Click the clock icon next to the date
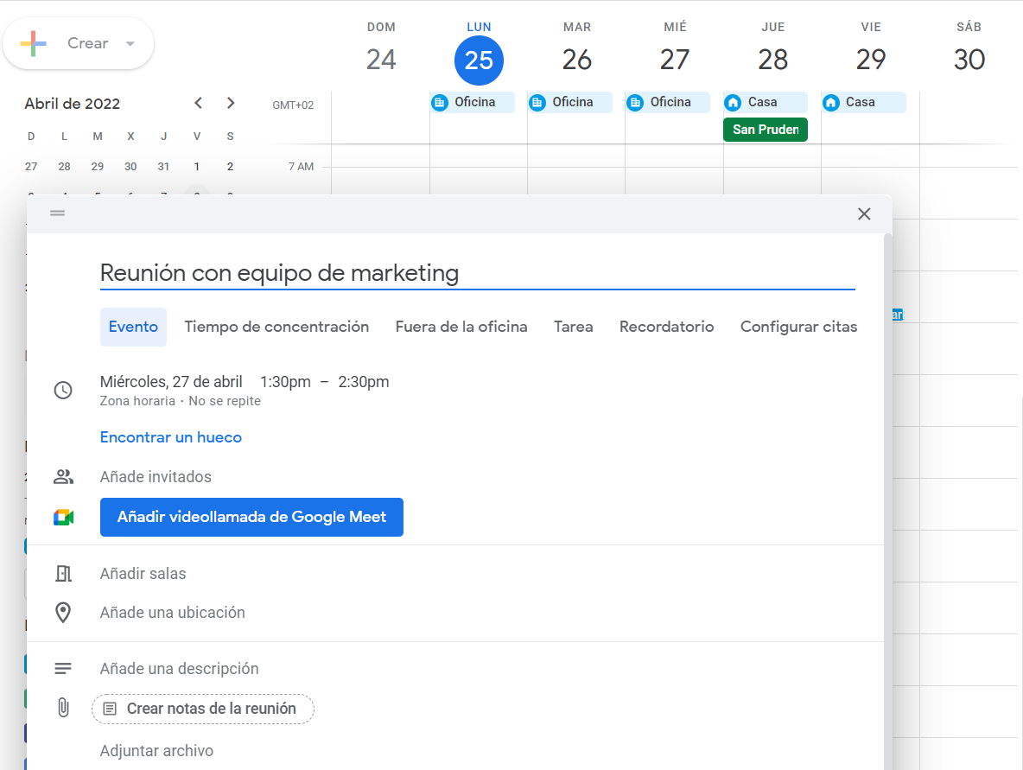This screenshot has width=1023, height=770. [x=63, y=390]
